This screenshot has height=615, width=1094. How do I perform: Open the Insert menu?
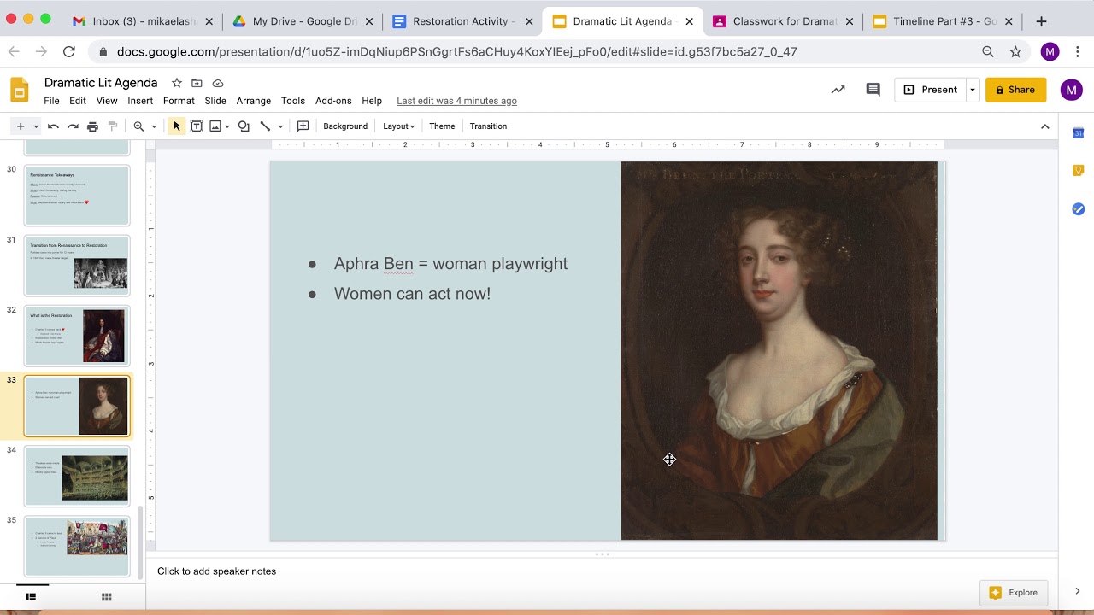[140, 101]
